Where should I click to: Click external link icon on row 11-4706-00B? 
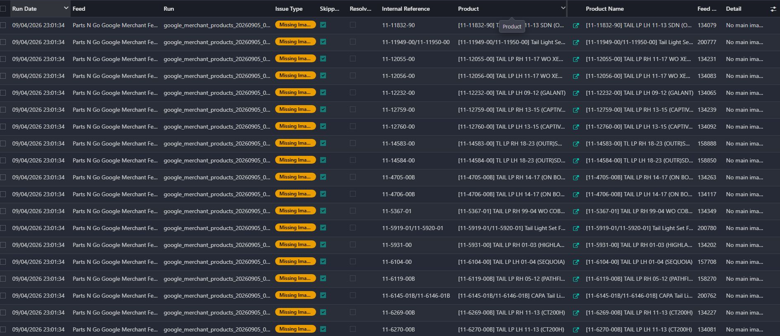pos(576,195)
